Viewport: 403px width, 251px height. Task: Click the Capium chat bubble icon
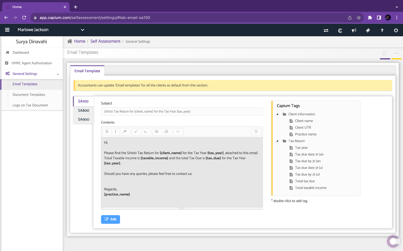click(x=393, y=241)
